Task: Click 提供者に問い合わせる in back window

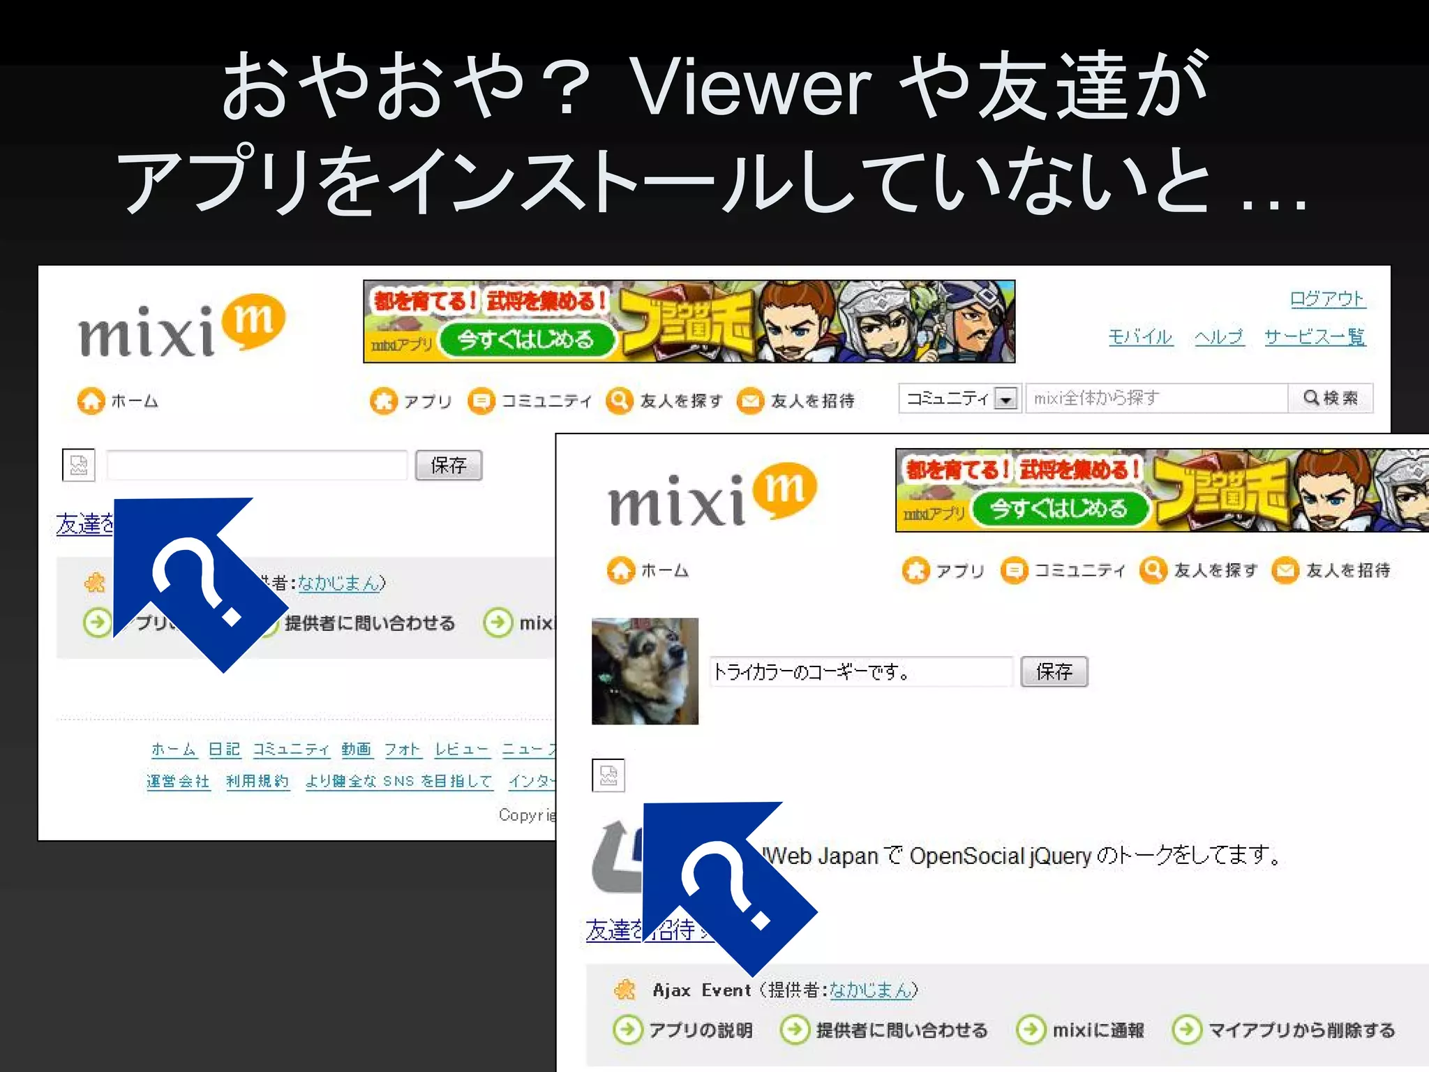Action: click(369, 623)
